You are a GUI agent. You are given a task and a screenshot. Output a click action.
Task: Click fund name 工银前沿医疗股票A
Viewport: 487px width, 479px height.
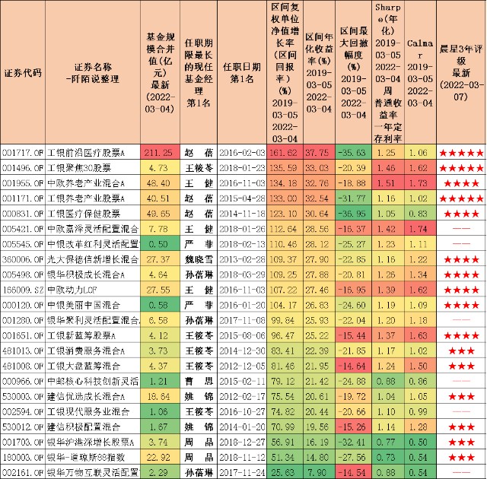[x=93, y=152]
